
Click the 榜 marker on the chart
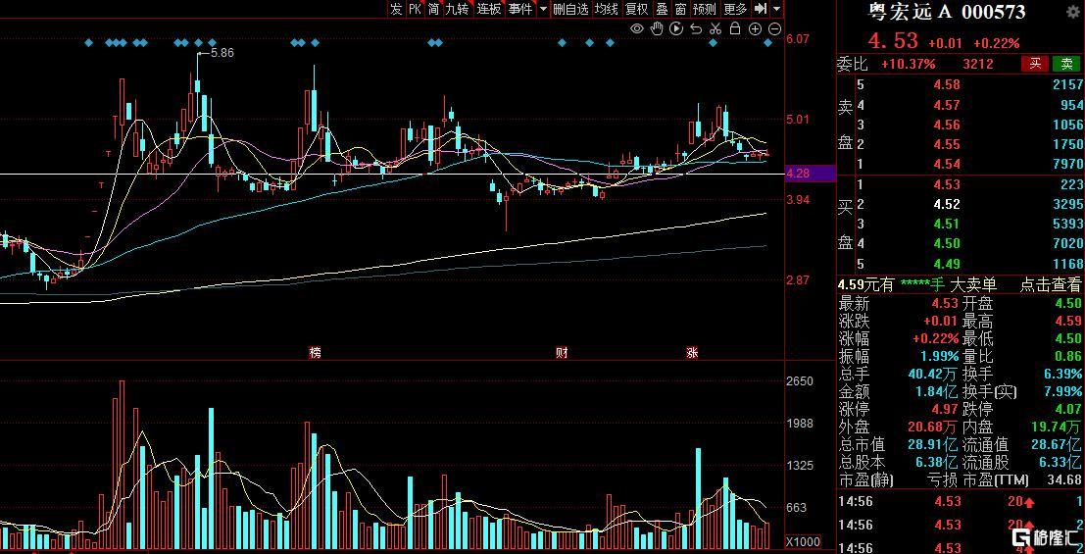(316, 352)
